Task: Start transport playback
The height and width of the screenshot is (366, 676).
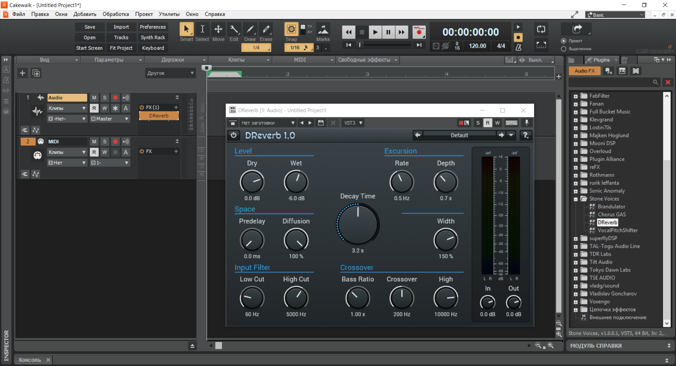Action: 375,32
